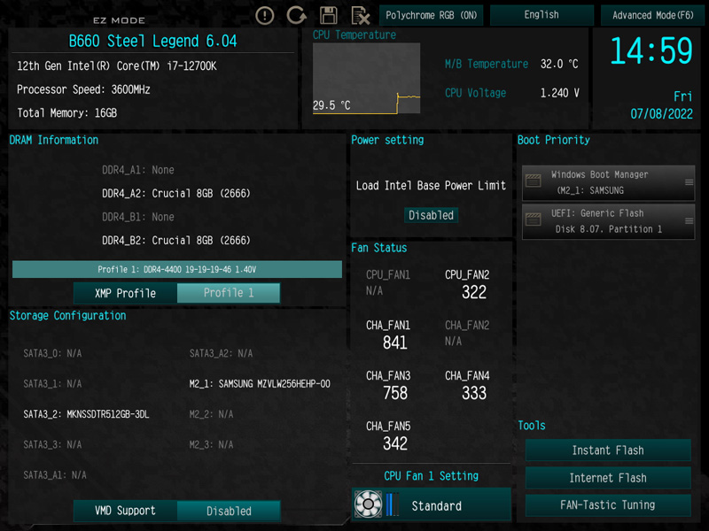The image size is (709, 531).
Task: Click the DDR4_B1 None slot
Action: pyautogui.click(x=138, y=217)
